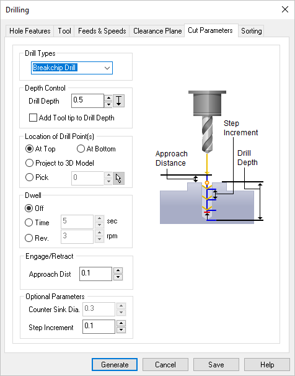Click the Dwell Time seconds field

pyautogui.click(x=77, y=222)
